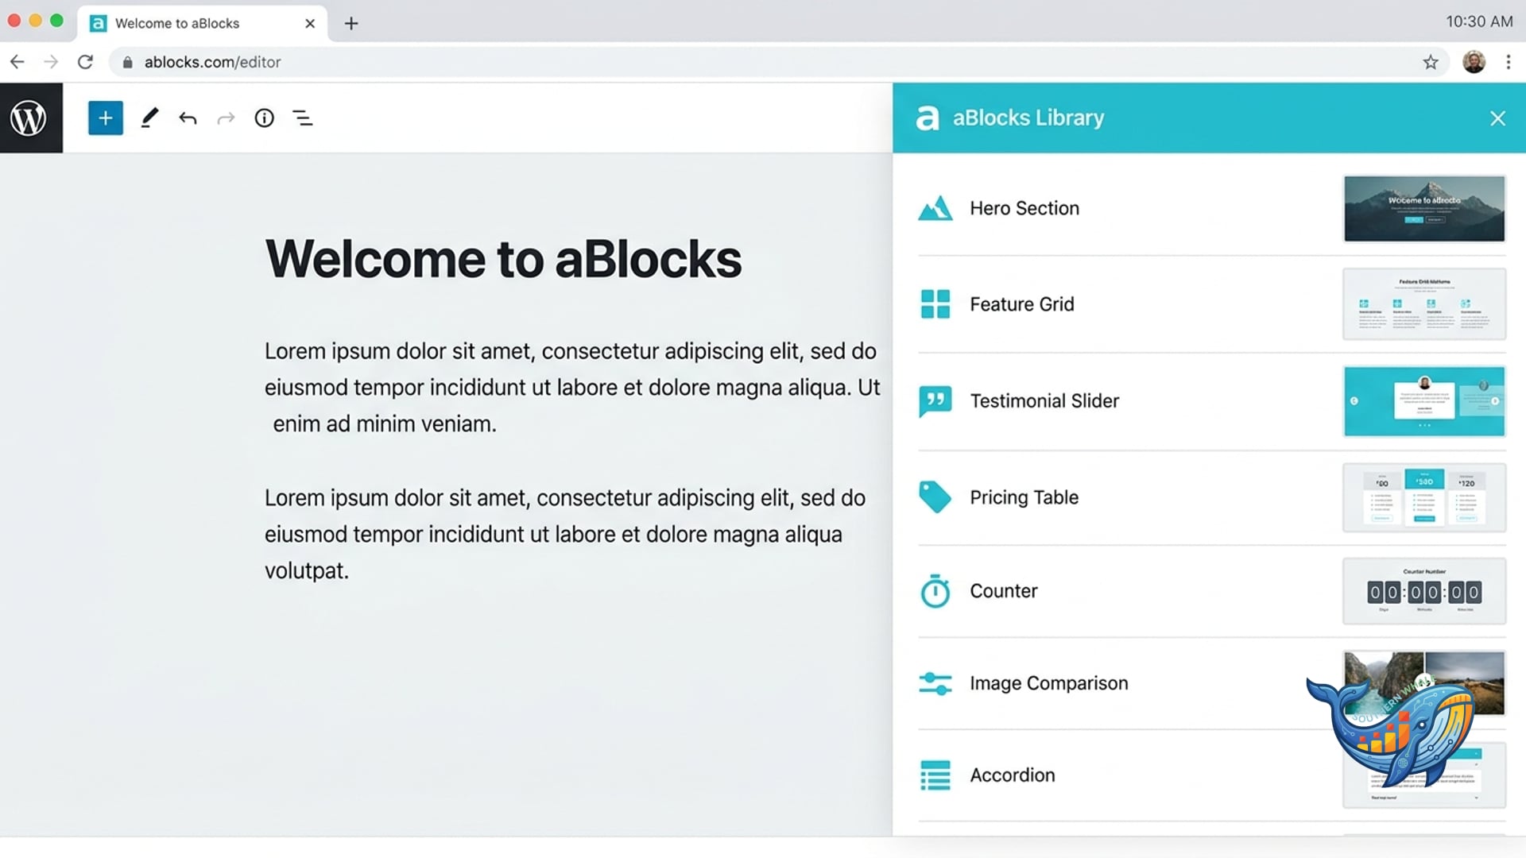
Task: Open the Feature Grid preview thumbnail
Action: [1424, 304]
